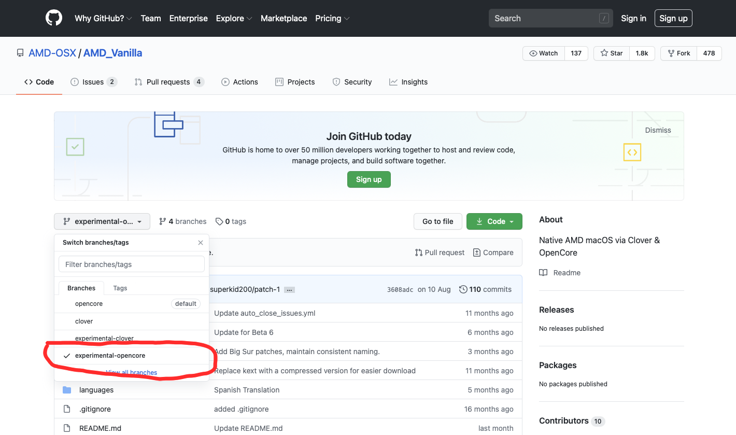736x435 pixels.
Task: Select the Tags tab in the popup
Action: click(120, 288)
